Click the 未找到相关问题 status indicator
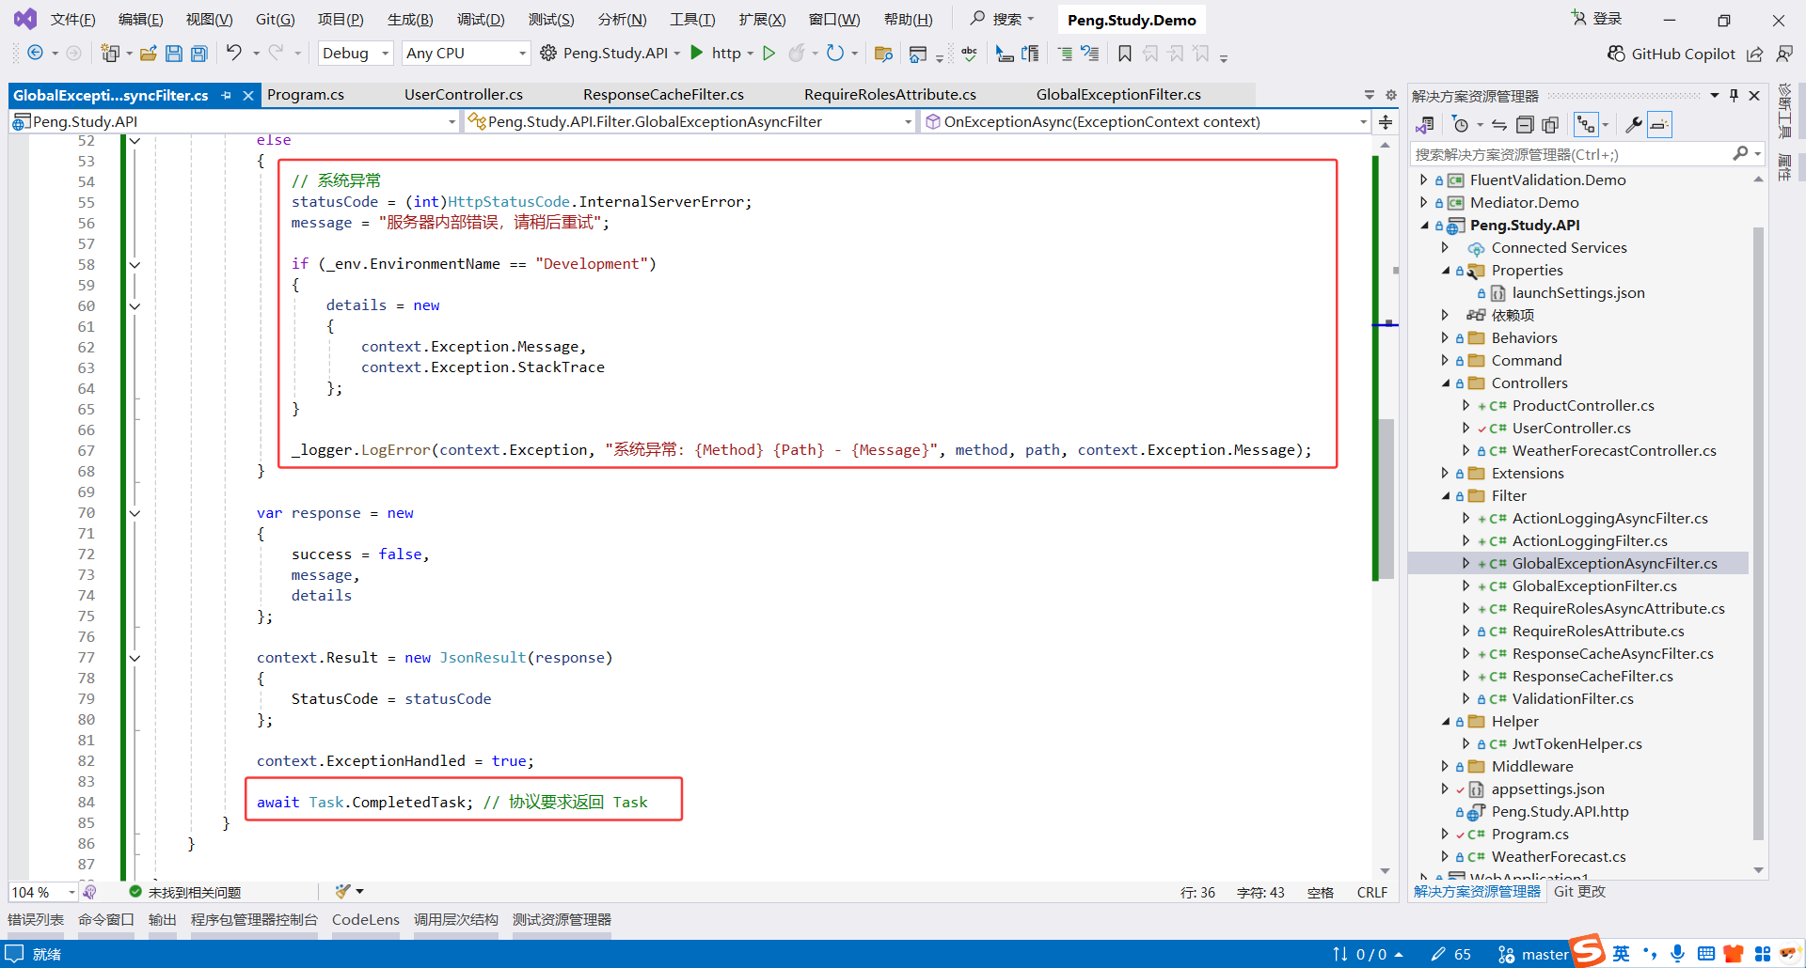Viewport: 1806px width, 968px height. (x=185, y=892)
